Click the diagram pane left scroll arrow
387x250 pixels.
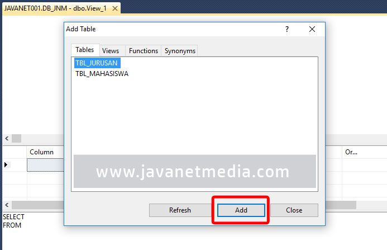coord(7,139)
